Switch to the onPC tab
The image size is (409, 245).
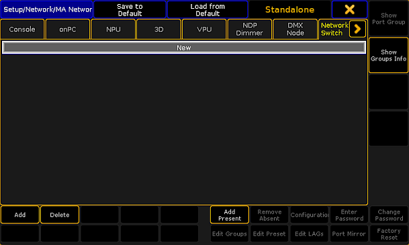67,29
